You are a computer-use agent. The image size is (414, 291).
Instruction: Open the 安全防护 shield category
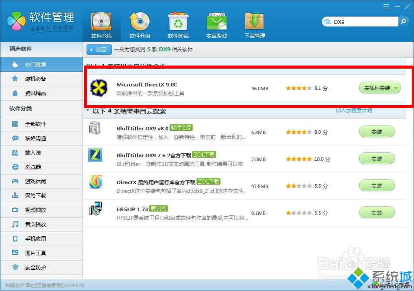click(41, 267)
